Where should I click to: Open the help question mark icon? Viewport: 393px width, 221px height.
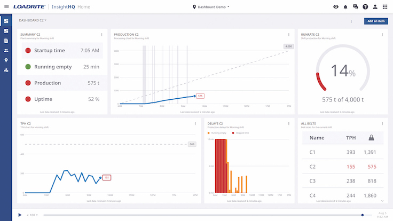click(x=365, y=7)
